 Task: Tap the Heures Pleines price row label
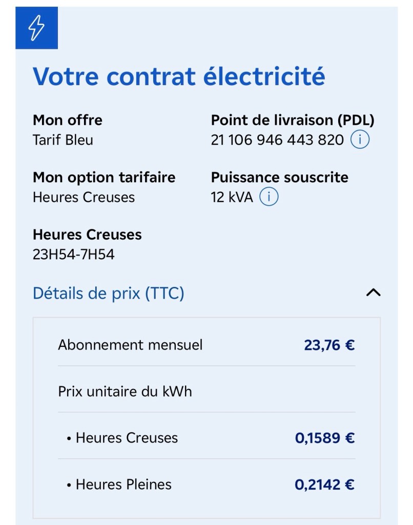119,484
